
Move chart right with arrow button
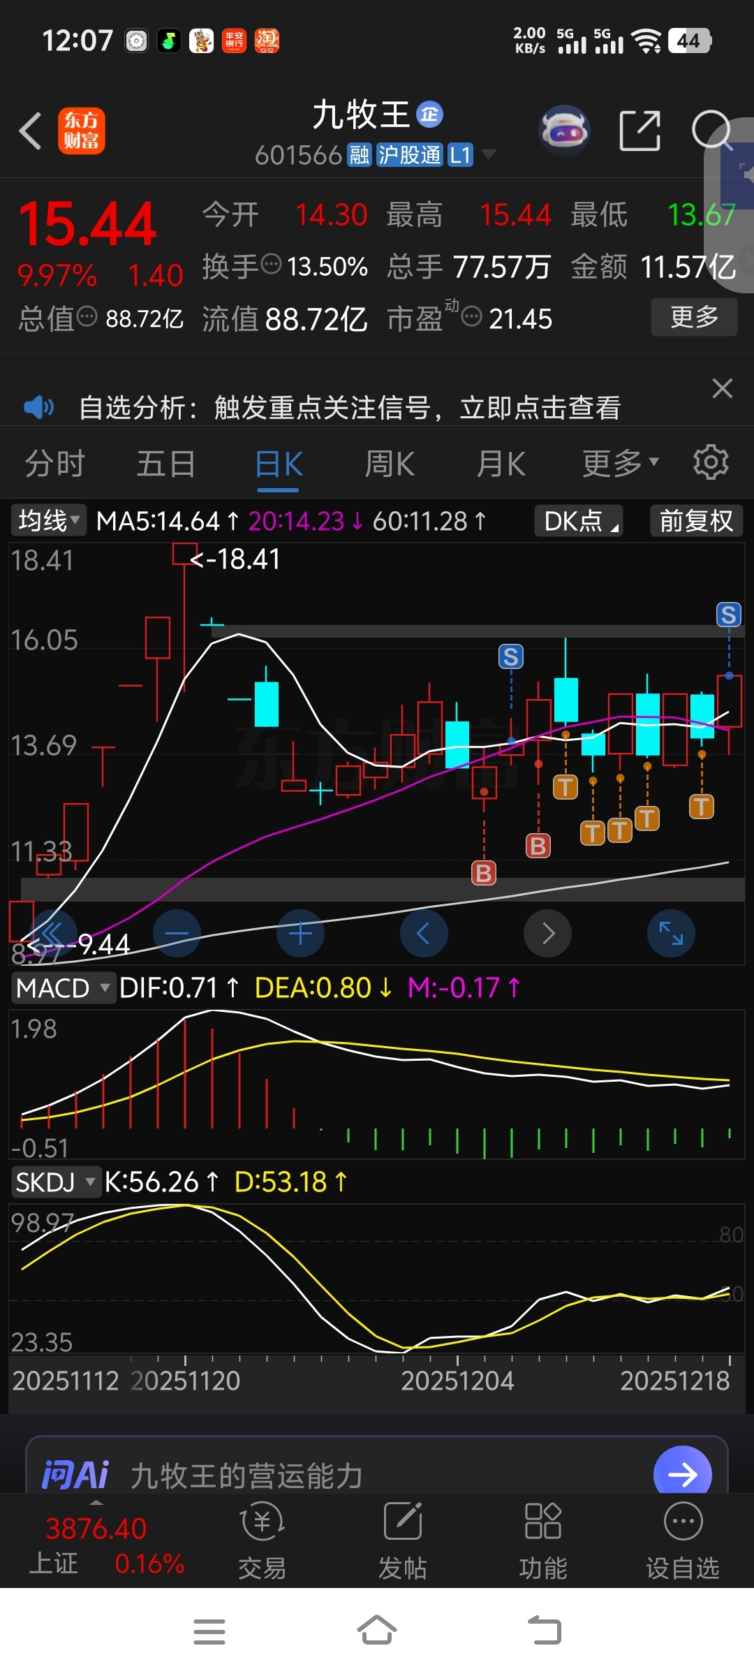[x=547, y=933]
